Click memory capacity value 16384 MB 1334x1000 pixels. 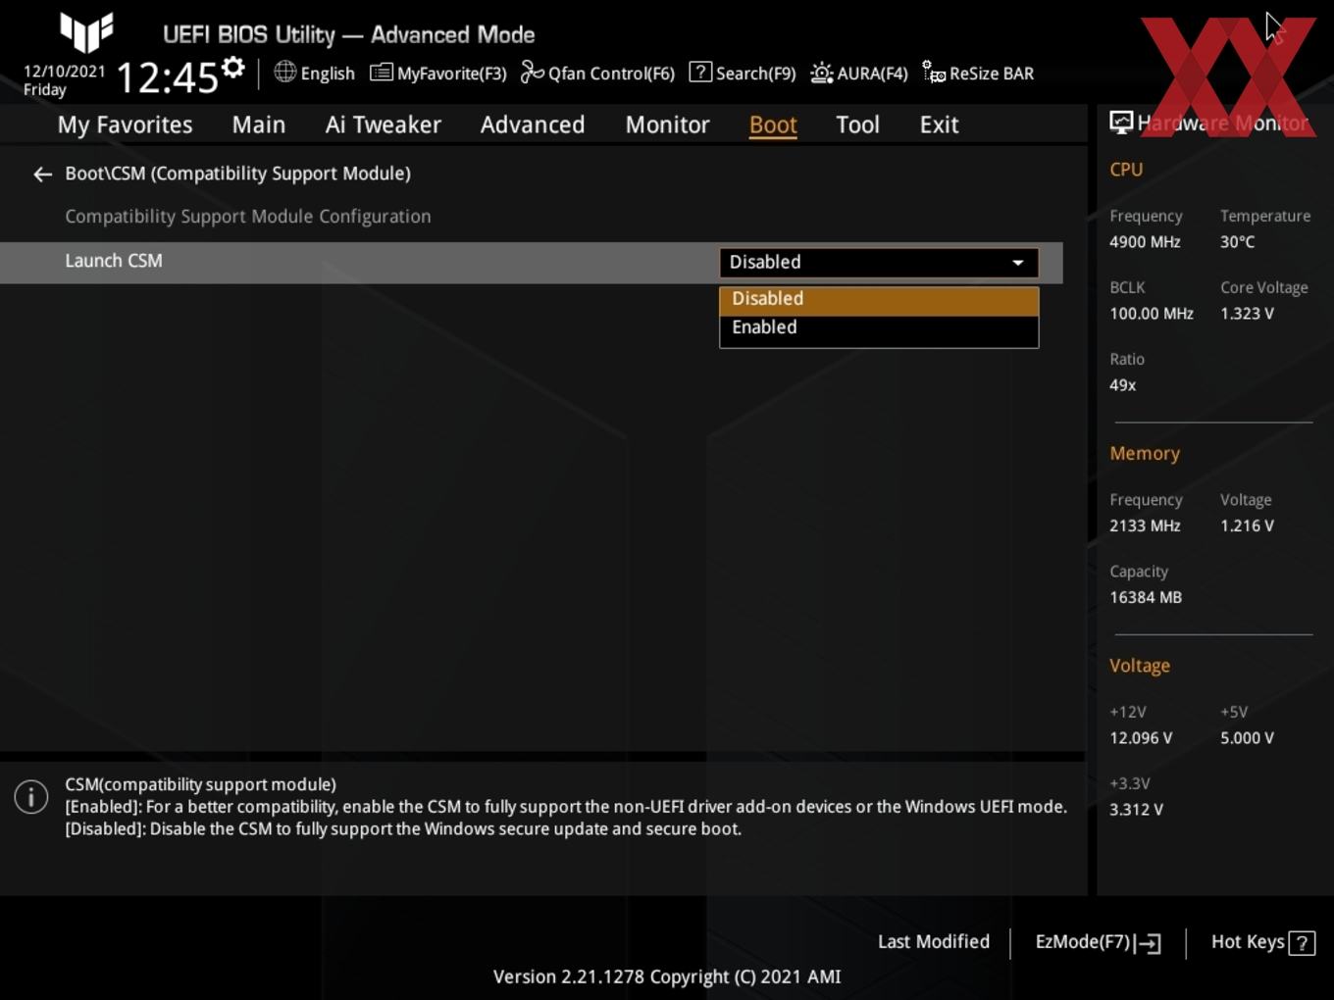pos(1146,597)
